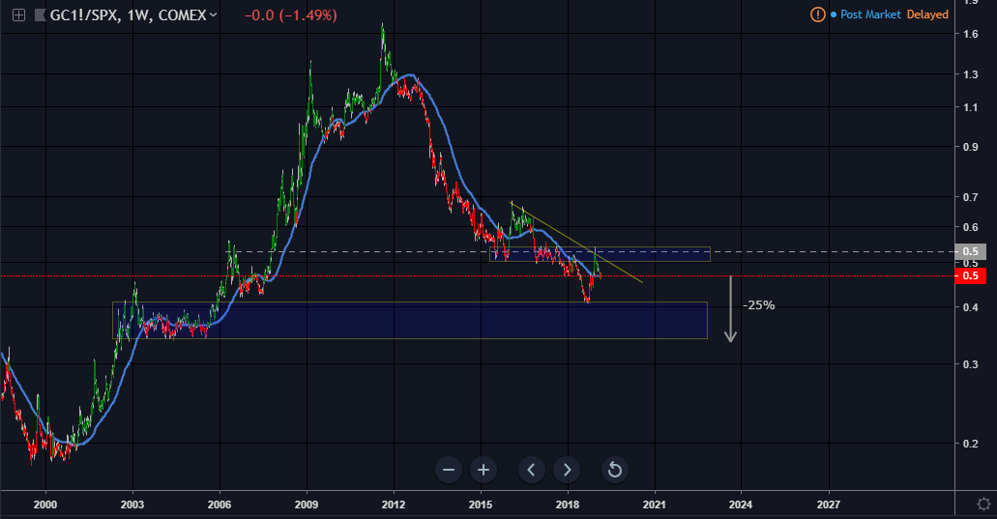
Task: Click the plus-box icon beside symbol name
Action: coord(18,15)
